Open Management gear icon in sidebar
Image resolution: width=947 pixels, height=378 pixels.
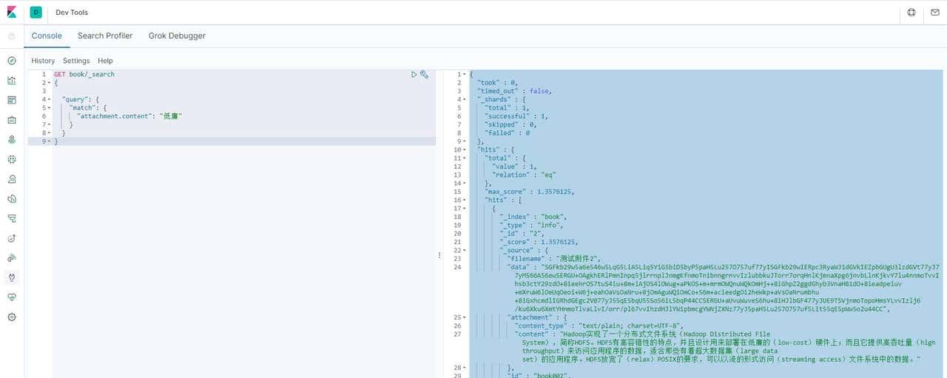pyautogui.click(x=11, y=317)
